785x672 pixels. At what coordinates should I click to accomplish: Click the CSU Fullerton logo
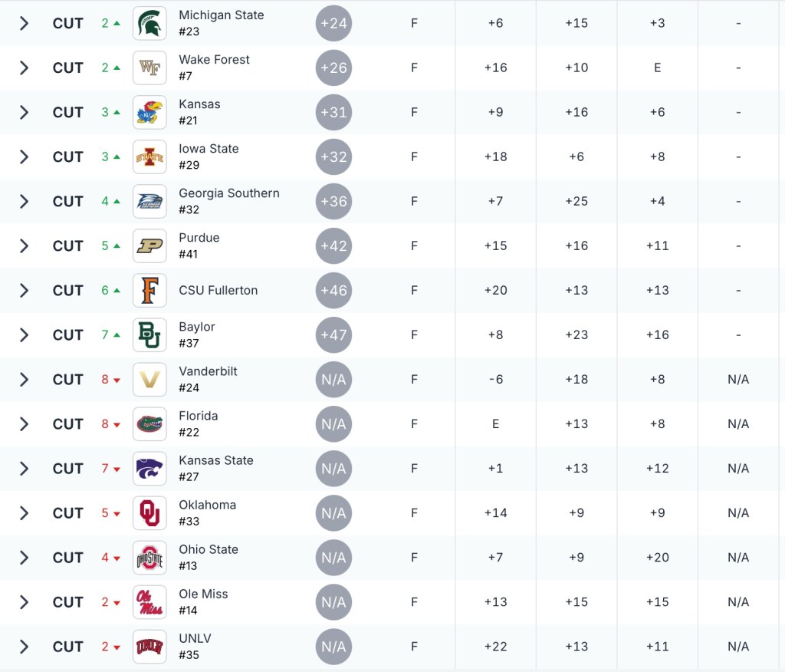coord(149,290)
